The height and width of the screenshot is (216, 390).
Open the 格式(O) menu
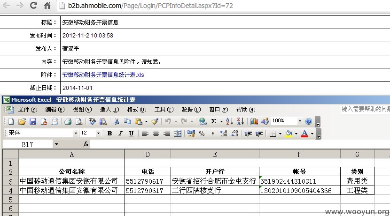pos(137,109)
